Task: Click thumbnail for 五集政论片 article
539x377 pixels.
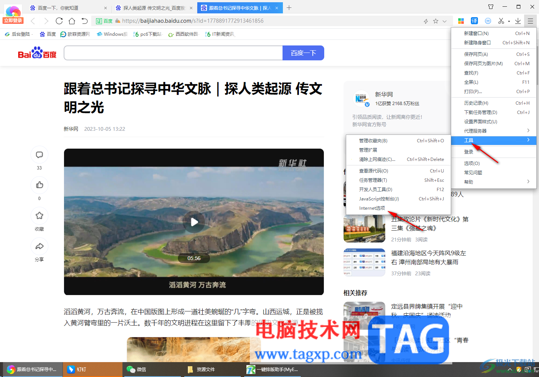Action: pyautogui.click(x=364, y=229)
